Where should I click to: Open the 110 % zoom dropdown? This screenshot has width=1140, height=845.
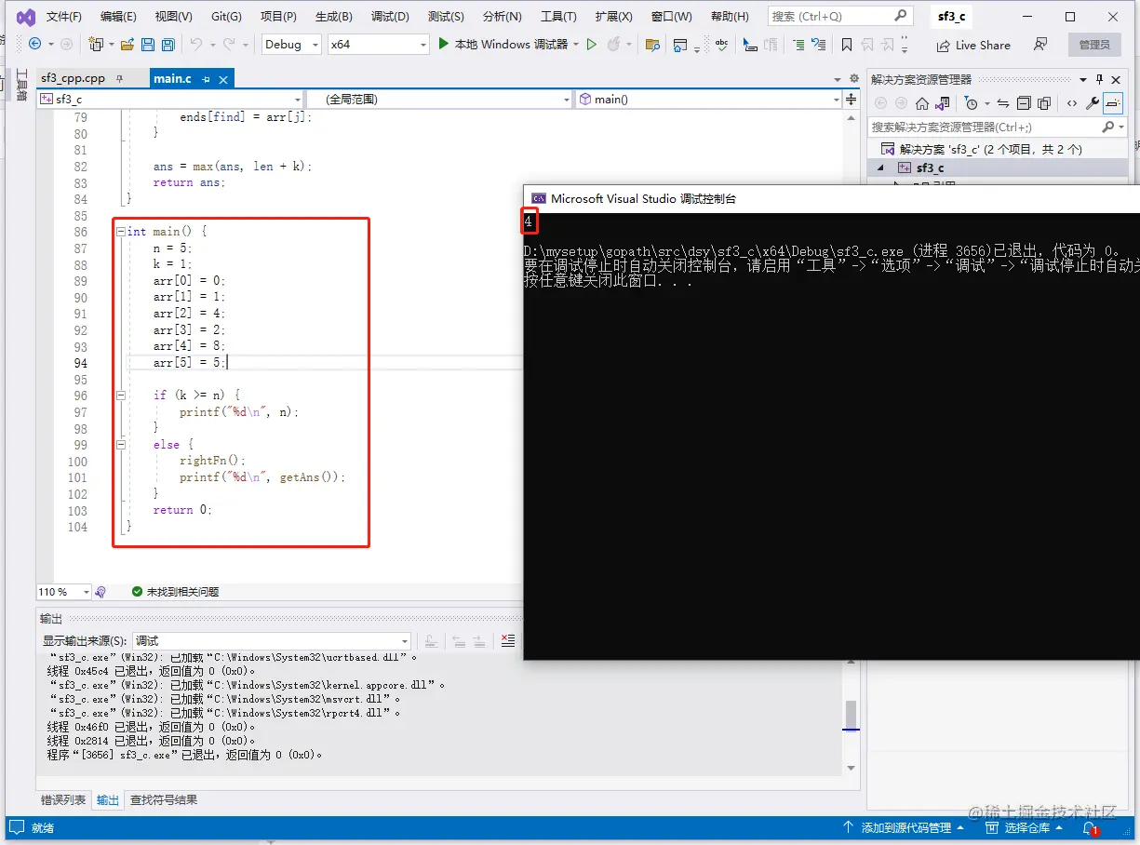pos(64,592)
